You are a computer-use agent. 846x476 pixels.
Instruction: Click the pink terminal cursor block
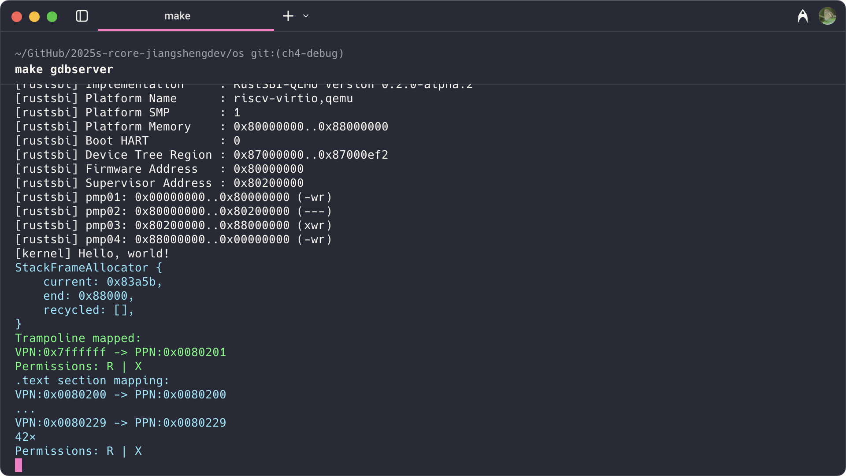pyautogui.click(x=19, y=465)
